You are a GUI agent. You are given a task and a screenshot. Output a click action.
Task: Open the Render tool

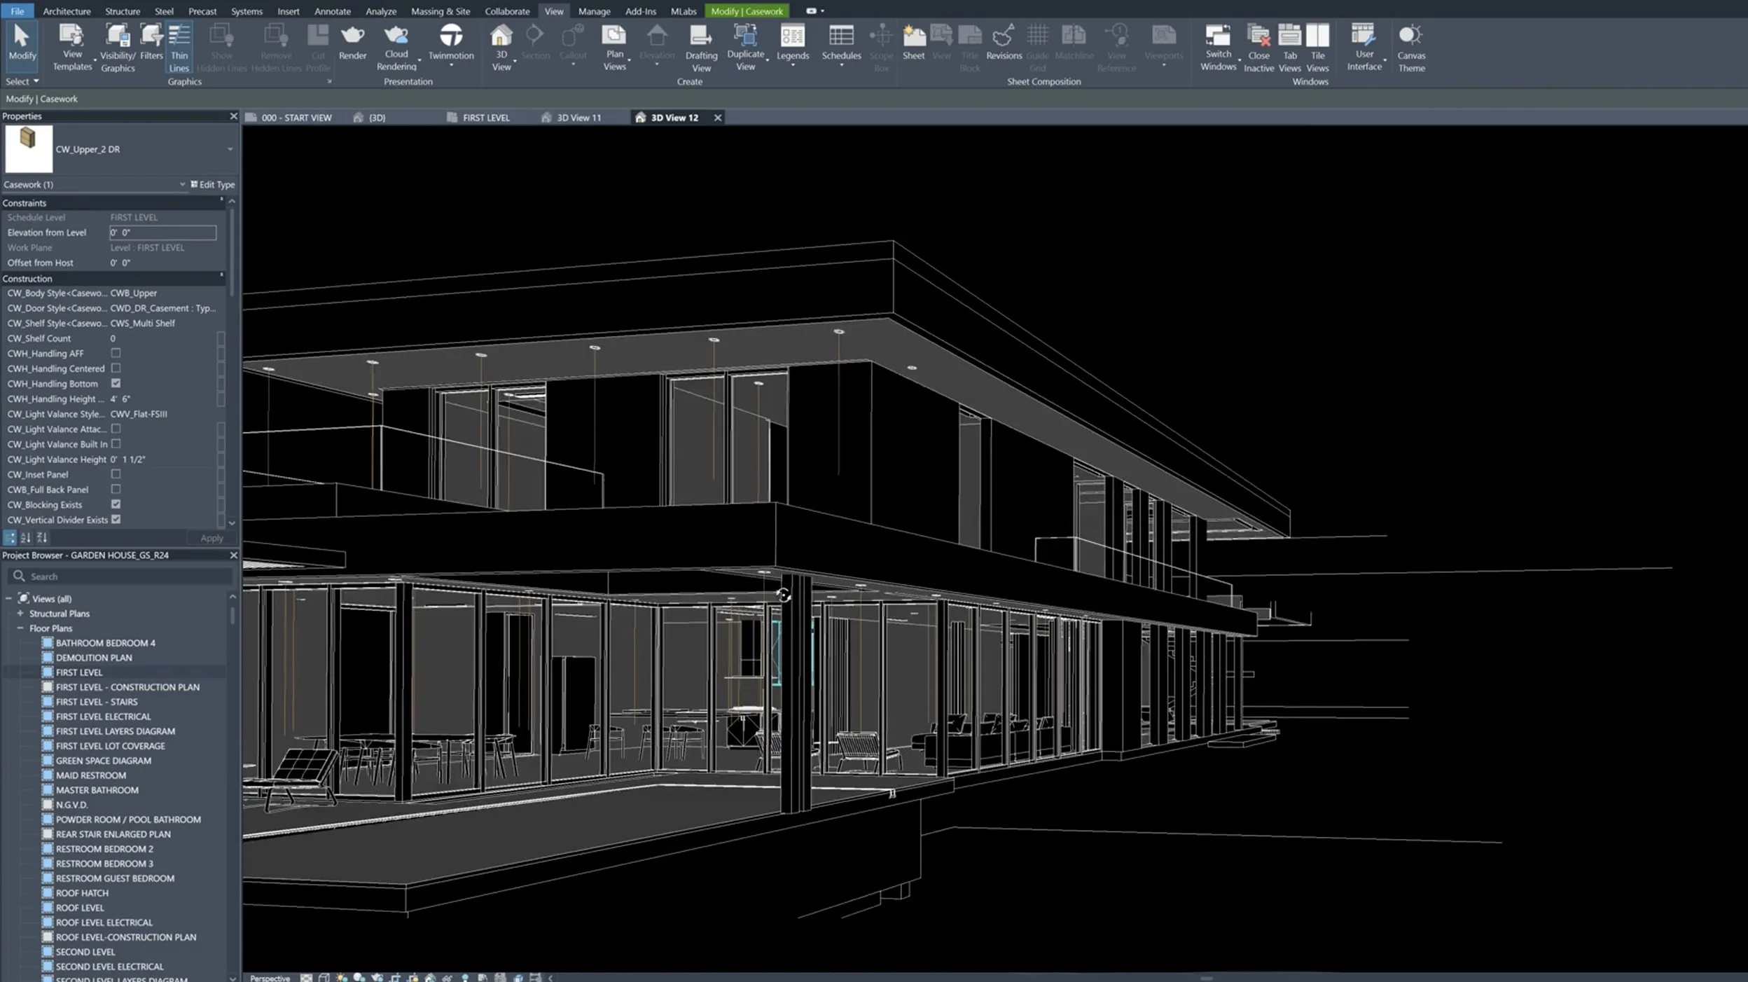point(353,42)
